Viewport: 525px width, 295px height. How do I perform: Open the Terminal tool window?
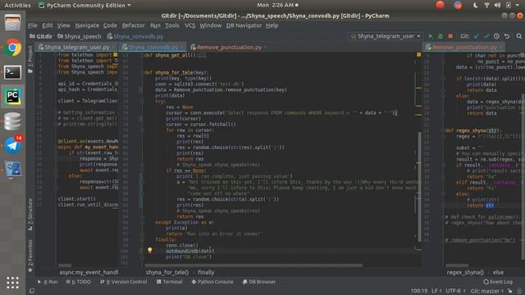[x=170, y=282]
